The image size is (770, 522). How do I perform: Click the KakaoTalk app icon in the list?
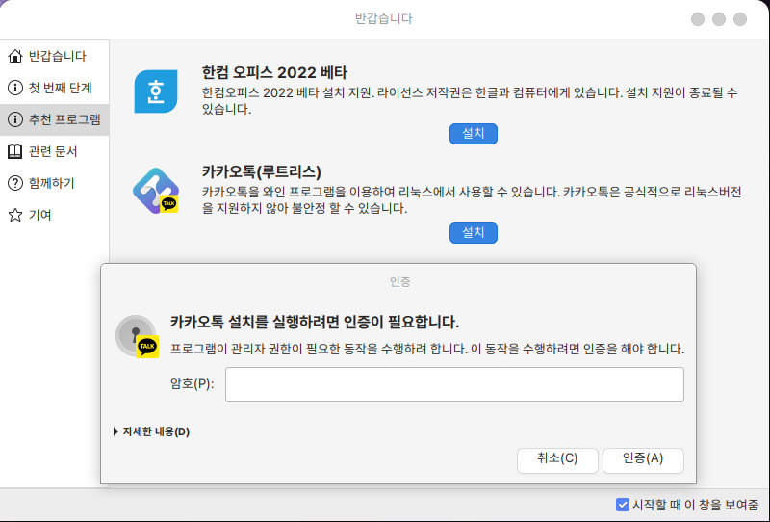click(155, 191)
